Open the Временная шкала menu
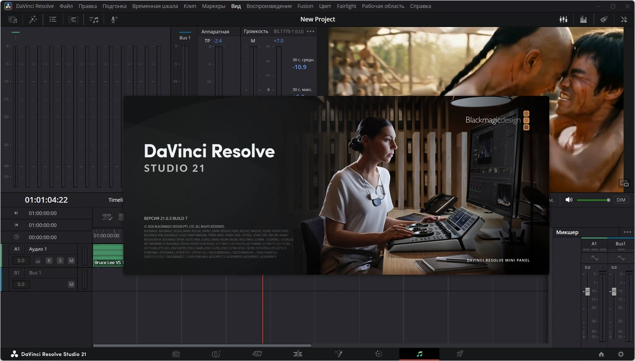Screen dimensions: 635x361 tap(155, 6)
